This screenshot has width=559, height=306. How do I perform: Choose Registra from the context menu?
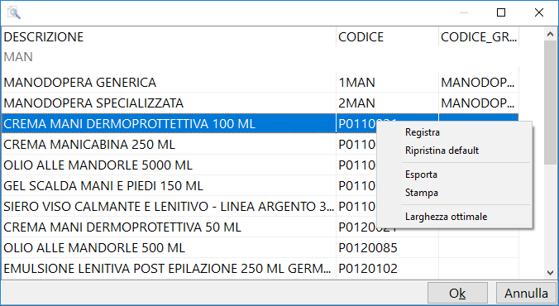tap(423, 132)
